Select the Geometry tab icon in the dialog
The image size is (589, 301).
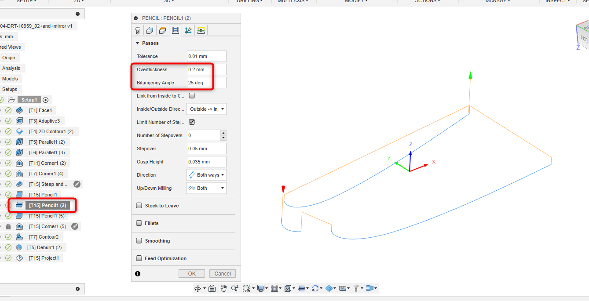(150, 30)
